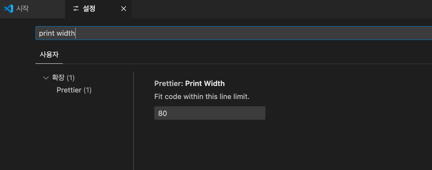Click the (1) count beside Prettier
432x170 pixels.
pyautogui.click(x=88, y=90)
